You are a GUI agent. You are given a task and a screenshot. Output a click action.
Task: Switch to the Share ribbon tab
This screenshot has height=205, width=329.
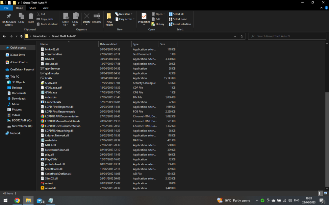click(x=33, y=8)
